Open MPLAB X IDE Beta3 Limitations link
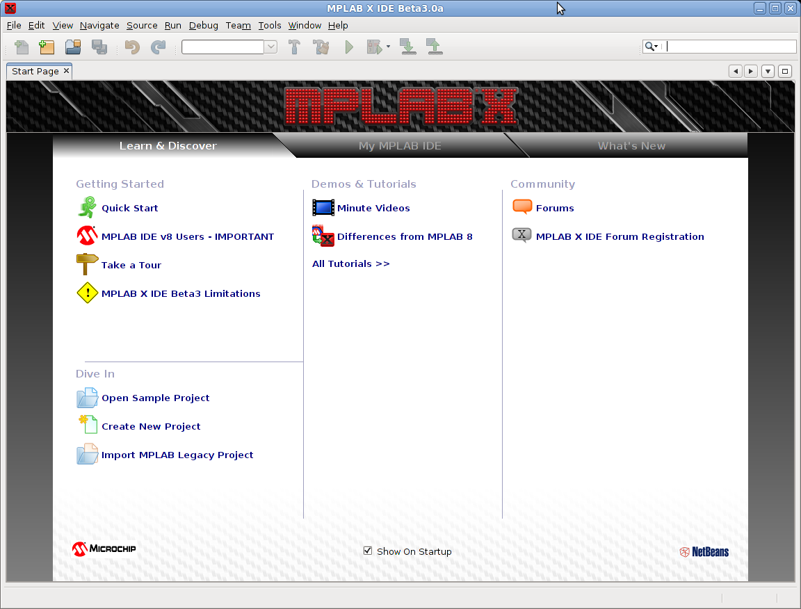The image size is (801, 609). click(181, 294)
